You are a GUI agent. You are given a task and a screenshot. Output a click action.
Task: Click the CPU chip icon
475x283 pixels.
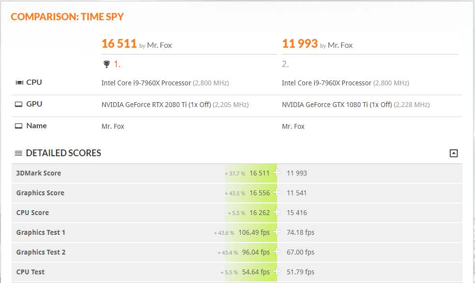(x=19, y=82)
